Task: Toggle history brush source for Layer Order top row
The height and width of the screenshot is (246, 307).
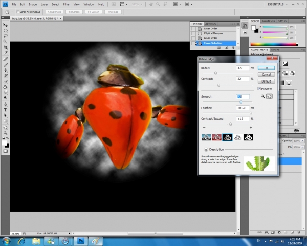Action: click(x=193, y=29)
